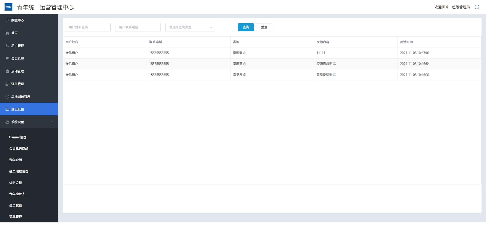Click the 活动回顾管理 clock icon
The width and height of the screenshot is (486, 232).
tap(7, 96)
